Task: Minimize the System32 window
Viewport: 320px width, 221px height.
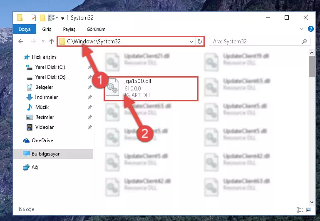Action: coord(268,18)
